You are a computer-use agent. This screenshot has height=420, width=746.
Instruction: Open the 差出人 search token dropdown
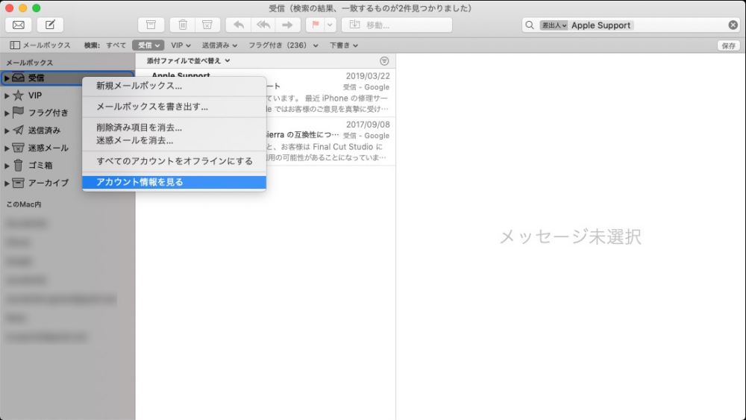(x=554, y=25)
